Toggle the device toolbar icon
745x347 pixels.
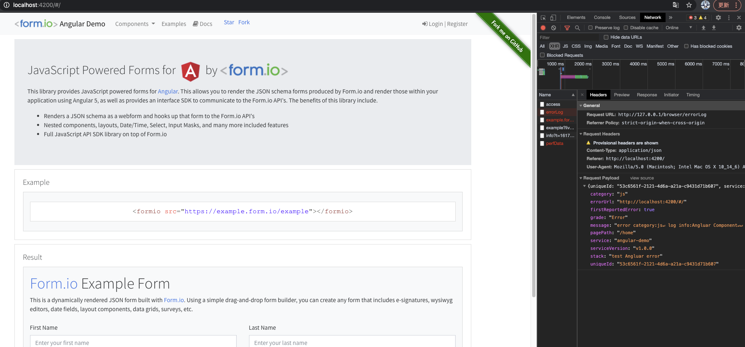553,18
